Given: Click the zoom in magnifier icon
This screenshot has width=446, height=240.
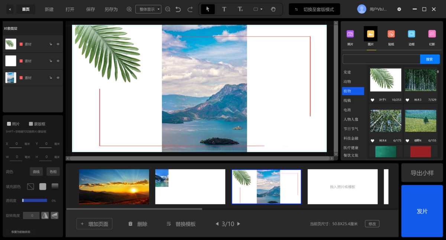Looking at the screenshot, I should point(129,9).
